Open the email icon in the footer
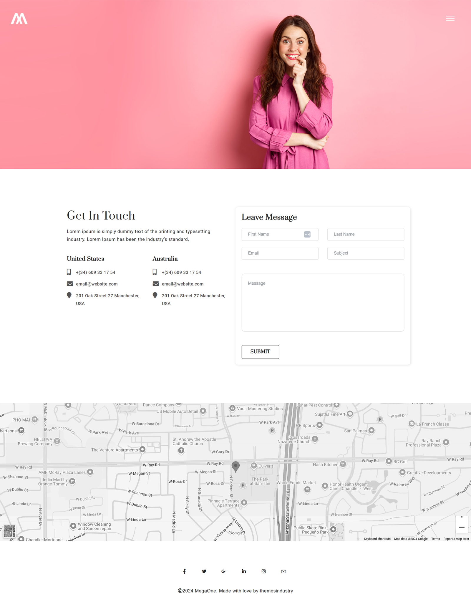The width and height of the screenshot is (471, 614). click(283, 571)
